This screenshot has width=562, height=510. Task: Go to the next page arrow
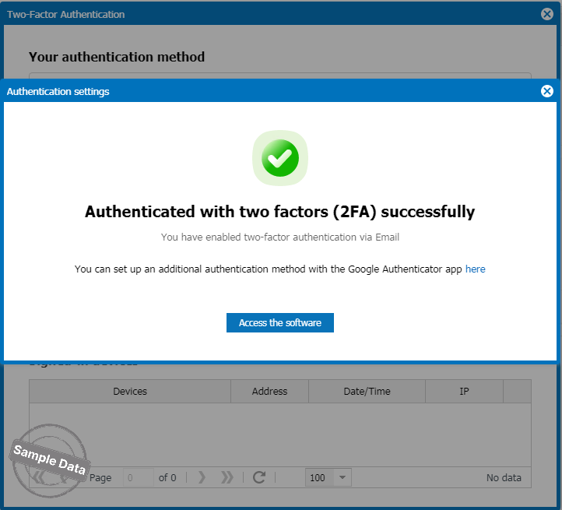202,477
